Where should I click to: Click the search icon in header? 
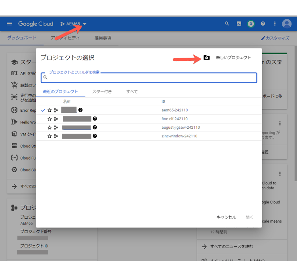tap(227, 24)
